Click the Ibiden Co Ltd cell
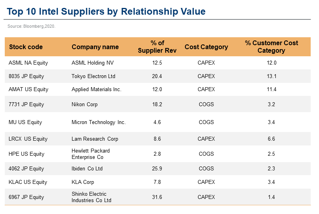 (x=87, y=168)
